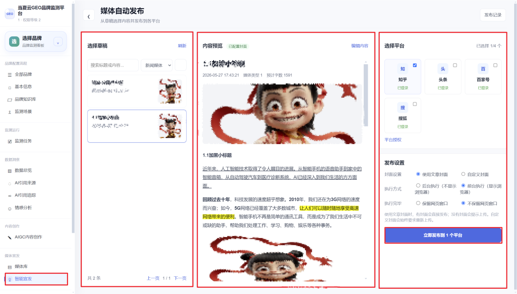Focus the 搜索标题或内容 search field
Screen dimensions: 517x294
pos(113,65)
